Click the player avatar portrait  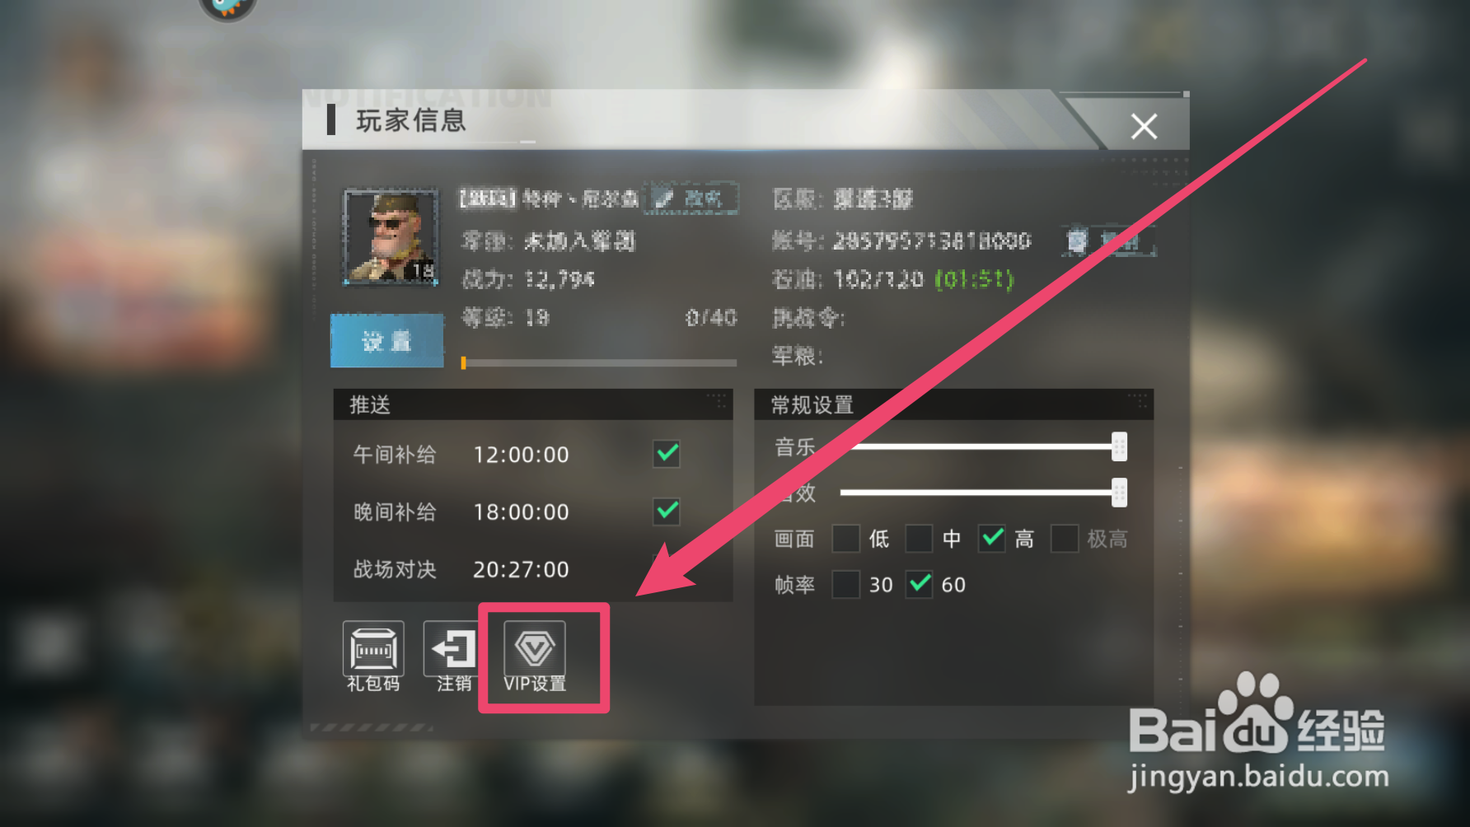pyautogui.click(x=391, y=237)
